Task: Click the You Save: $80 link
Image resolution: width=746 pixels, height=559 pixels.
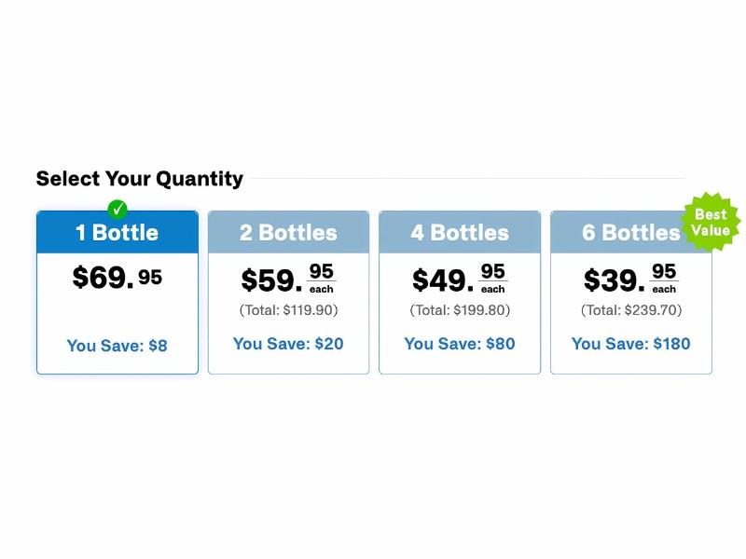Action: 460,344
